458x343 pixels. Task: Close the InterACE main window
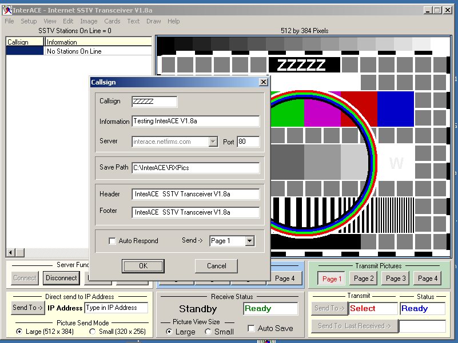pyautogui.click(x=448, y=10)
